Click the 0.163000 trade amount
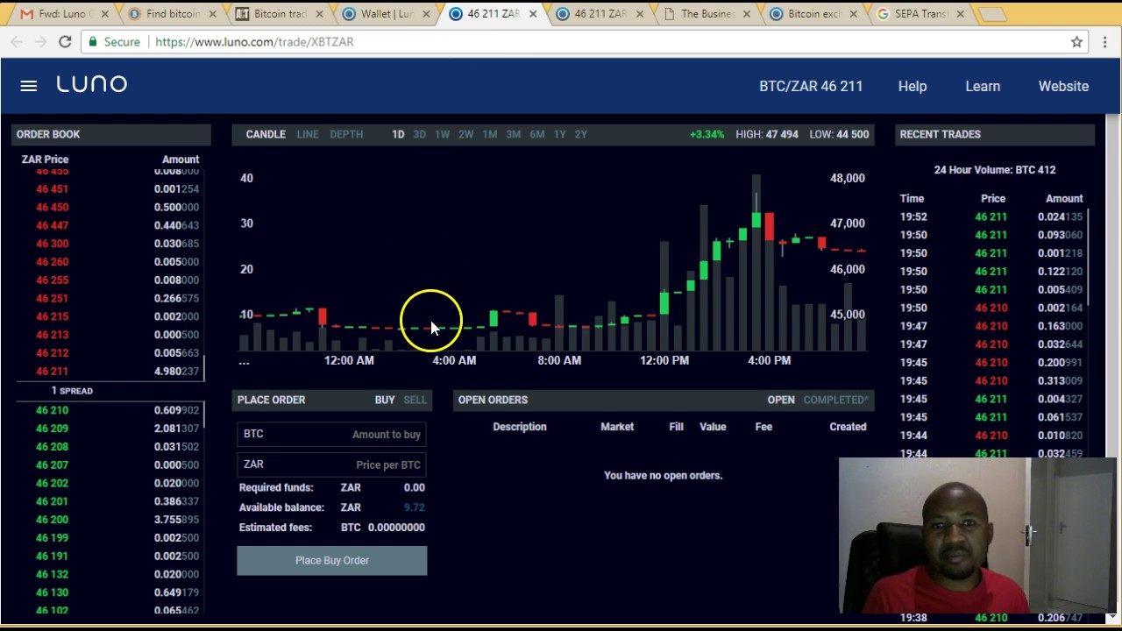Screen dimensions: 1122x631 (x=1059, y=326)
